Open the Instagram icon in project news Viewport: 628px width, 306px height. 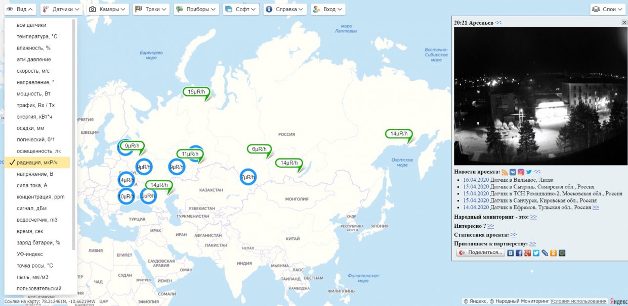pyautogui.click(x=521, y=172)
